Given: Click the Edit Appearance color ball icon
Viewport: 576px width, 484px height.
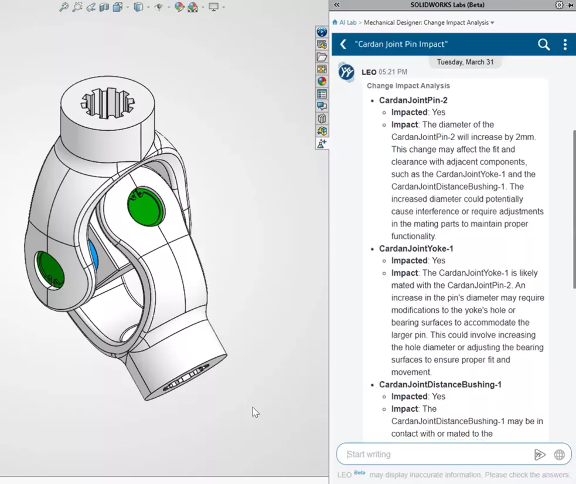Looking at the screenshot, I should 179,7.
